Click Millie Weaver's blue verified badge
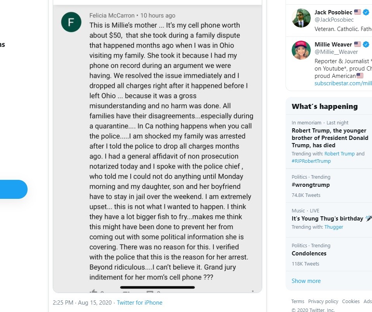This screenshot has width=372, height=312. [x=366, y=44]
